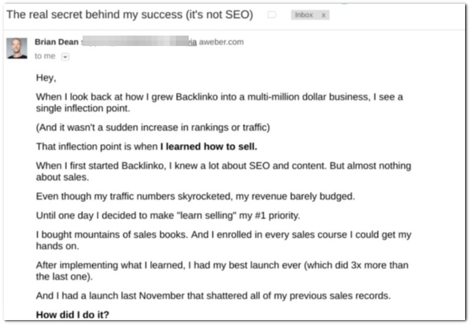Click the aweber.com domain text
Image resolution: width=470 pixels, height=325 pixels.
pos(221,42)
